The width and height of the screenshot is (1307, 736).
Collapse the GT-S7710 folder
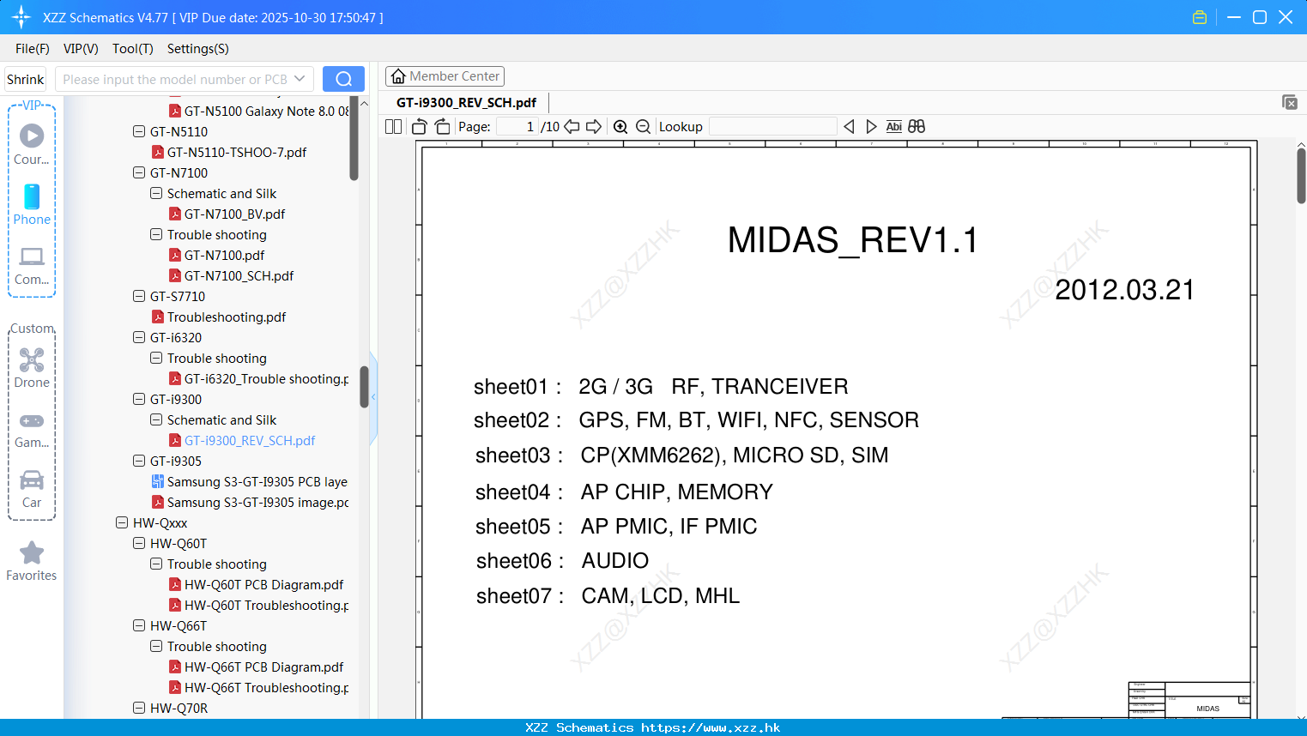tap(139, 296)
